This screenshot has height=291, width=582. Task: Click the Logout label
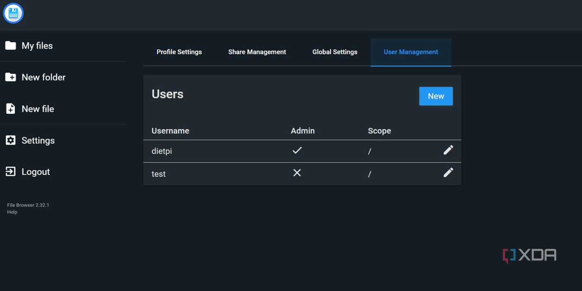coord(36,172)
